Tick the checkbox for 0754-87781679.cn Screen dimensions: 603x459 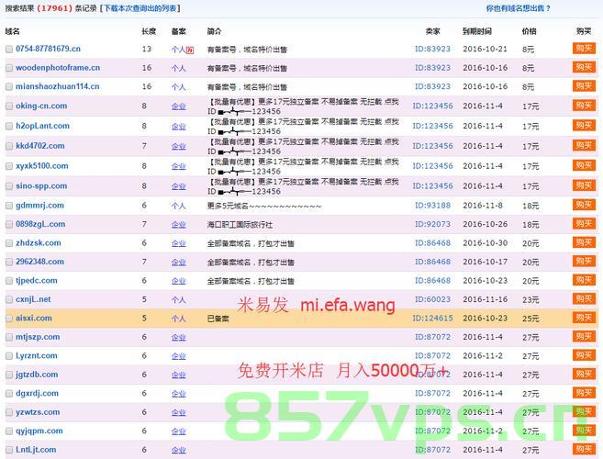pyautogui.click(x=9, y=50)
